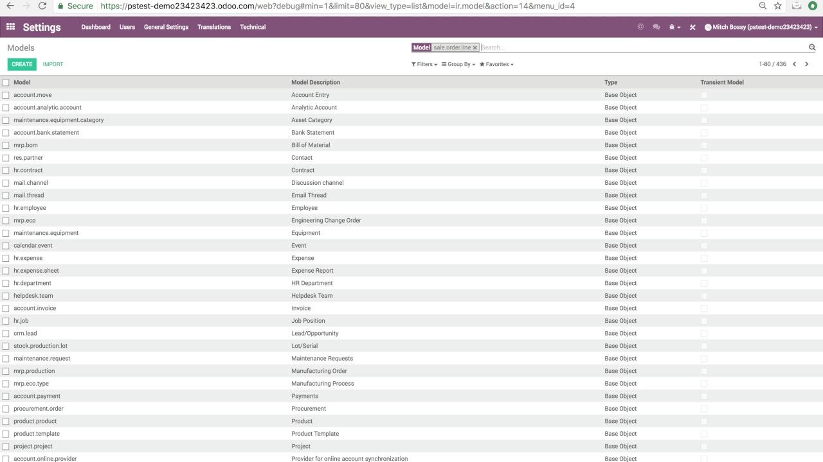
Task: Select the project.project row checkbox
Action: [6, 447]
